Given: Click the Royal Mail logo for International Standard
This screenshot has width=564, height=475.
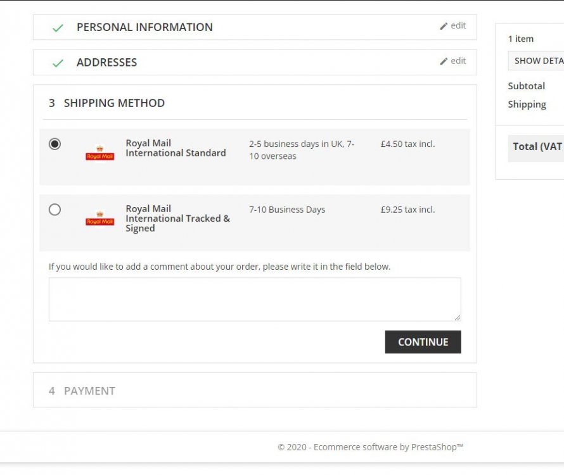Looking at the screenshot, I should click(x=99, y=153).
